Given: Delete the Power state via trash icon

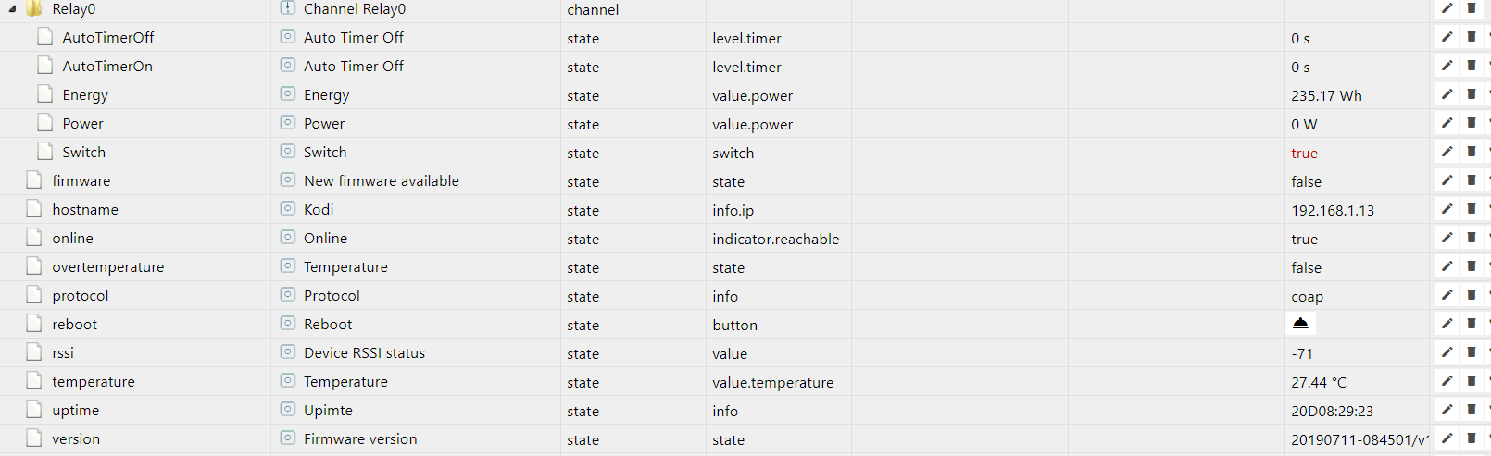Looking at the screenshot, I should [x=1471, y=123].
